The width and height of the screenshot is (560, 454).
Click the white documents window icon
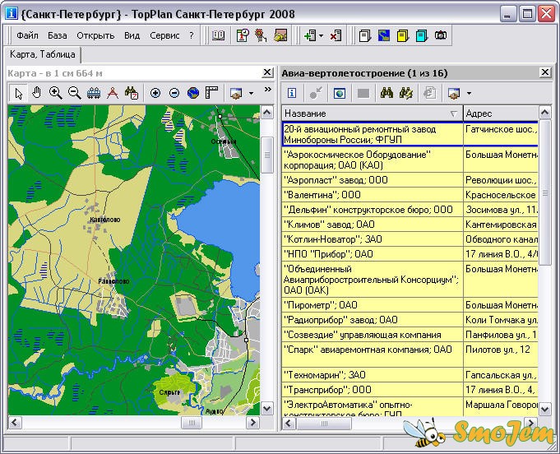pyautogui.click(x=364, y=35)
